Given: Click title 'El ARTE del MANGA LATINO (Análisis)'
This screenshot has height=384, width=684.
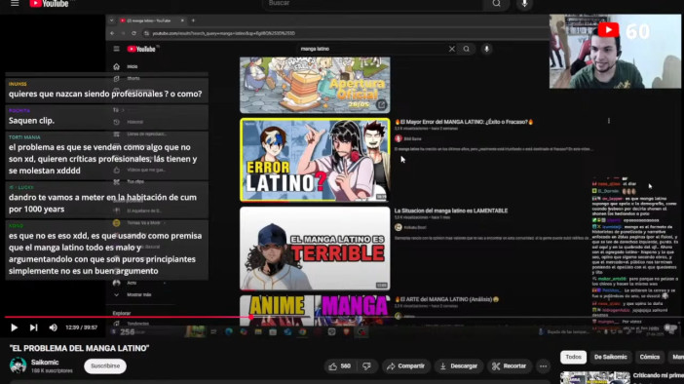Looking at the screenshot, I should coord(446,299).
